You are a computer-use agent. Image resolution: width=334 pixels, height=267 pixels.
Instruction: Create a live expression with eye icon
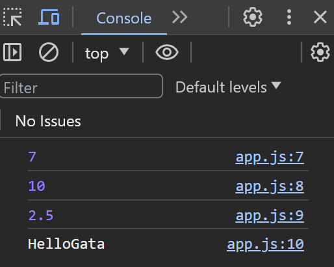[167, 52]
